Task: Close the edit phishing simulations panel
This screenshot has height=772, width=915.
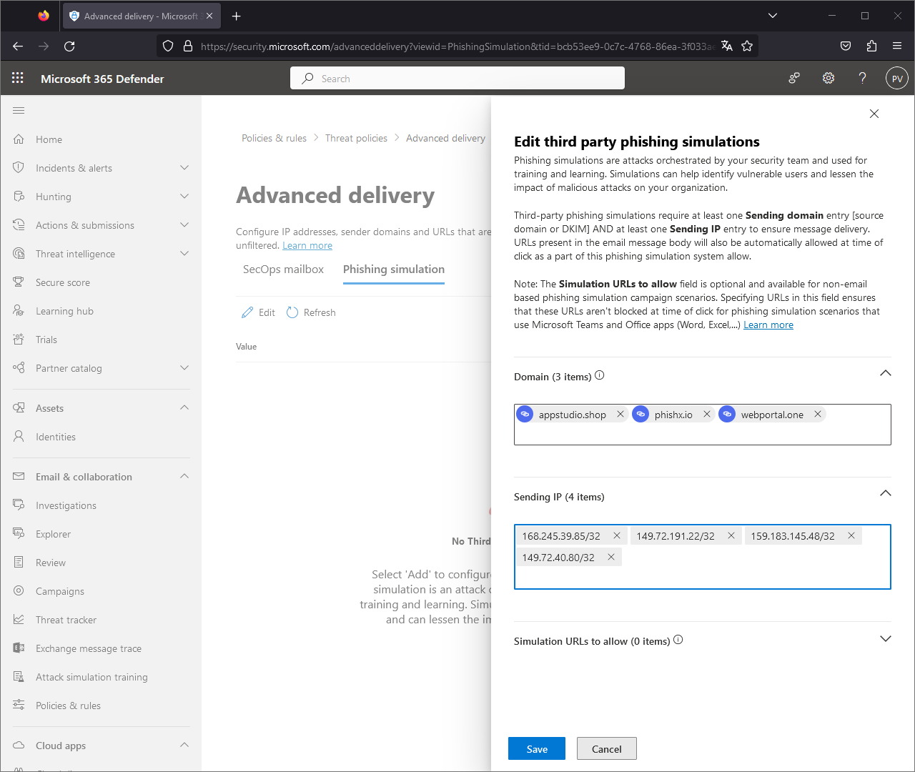Action: pos(874,114)
